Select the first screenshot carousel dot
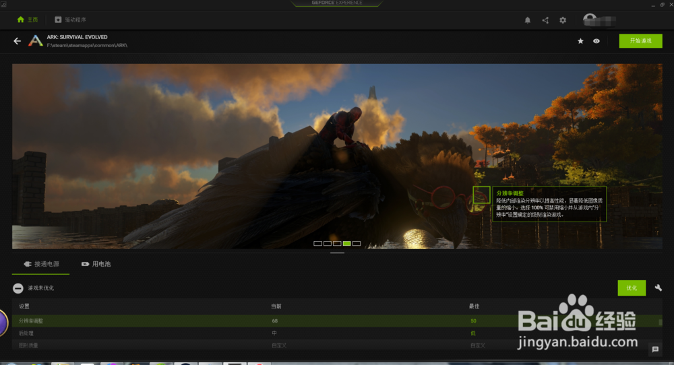674x365 pixels. [x=317, y=244]
